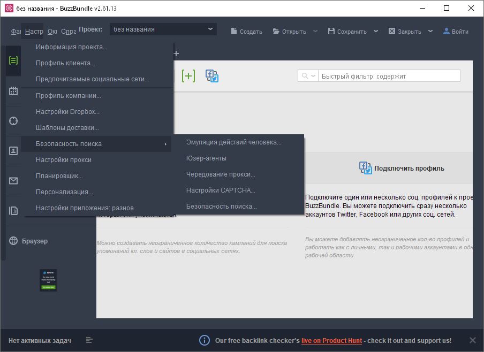Click the BuzzBundle app icon in title bar
Image resolution: width=484 pixels, height=352 pixels.
point(9,8)
